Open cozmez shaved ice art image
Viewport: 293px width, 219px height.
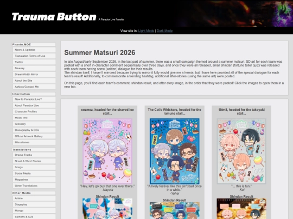[x=107, y=151]
